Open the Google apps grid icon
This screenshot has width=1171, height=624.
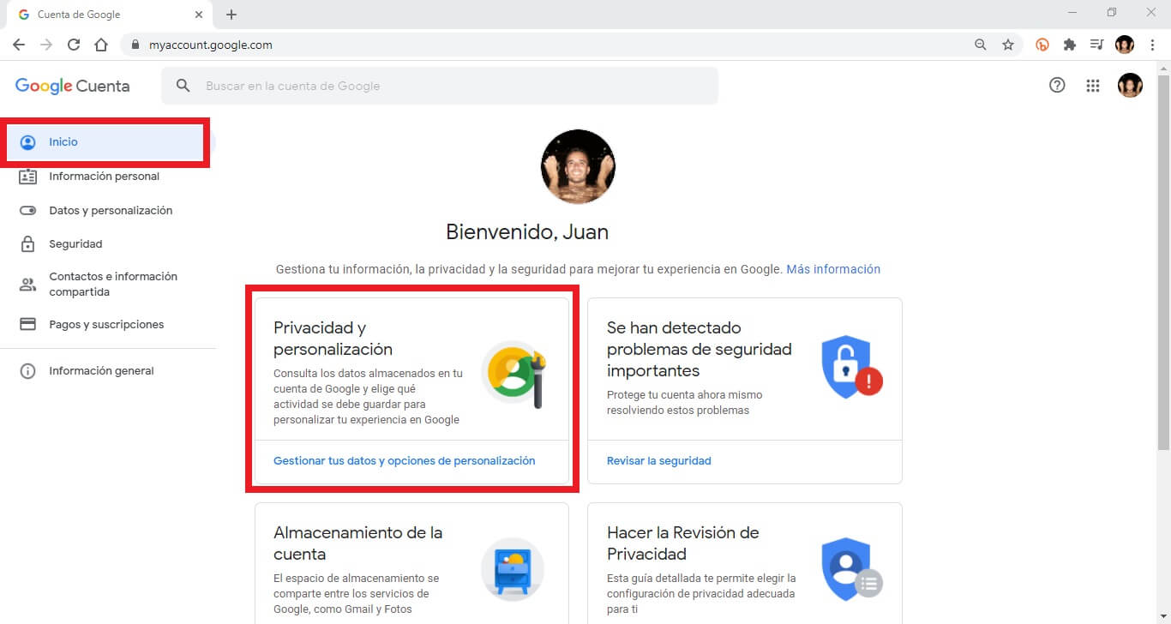click(x=1093, y=85)
